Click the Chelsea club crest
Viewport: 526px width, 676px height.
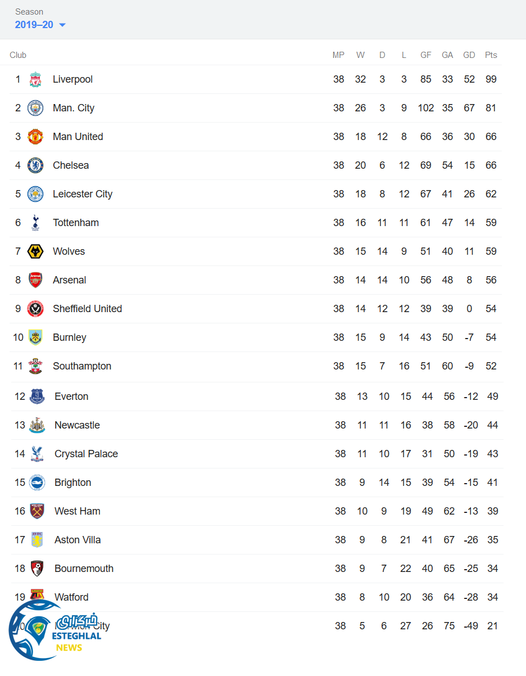35,165
